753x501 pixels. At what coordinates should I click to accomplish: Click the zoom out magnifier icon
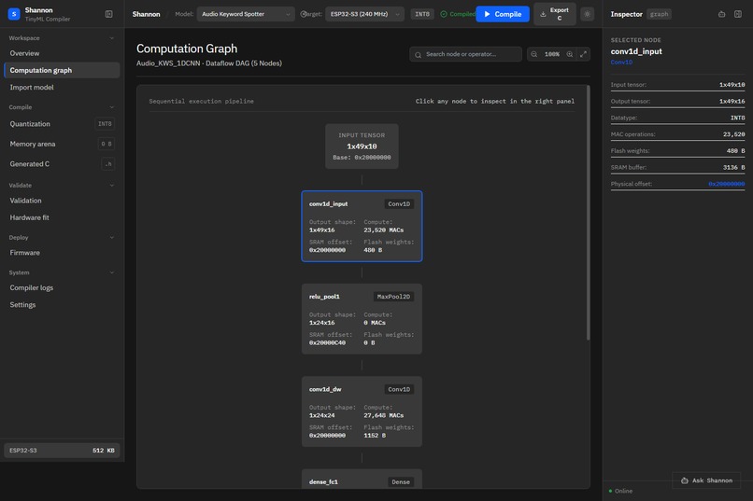pyautogui.click(x=534, y=54)
